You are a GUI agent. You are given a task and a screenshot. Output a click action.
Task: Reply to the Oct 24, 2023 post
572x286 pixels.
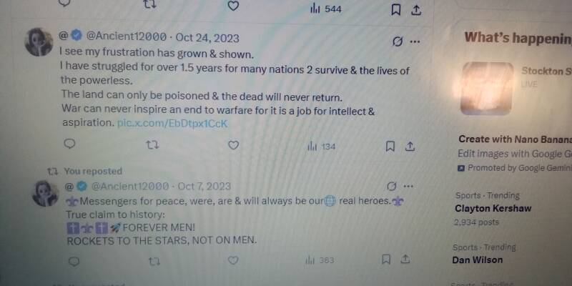click(69, 144)
